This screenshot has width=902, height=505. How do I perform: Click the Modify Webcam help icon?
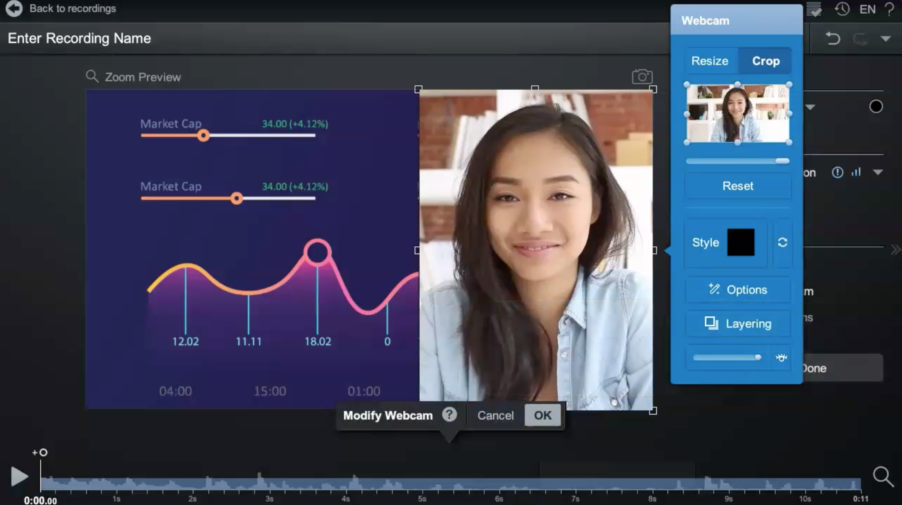(x=449, y=415)
